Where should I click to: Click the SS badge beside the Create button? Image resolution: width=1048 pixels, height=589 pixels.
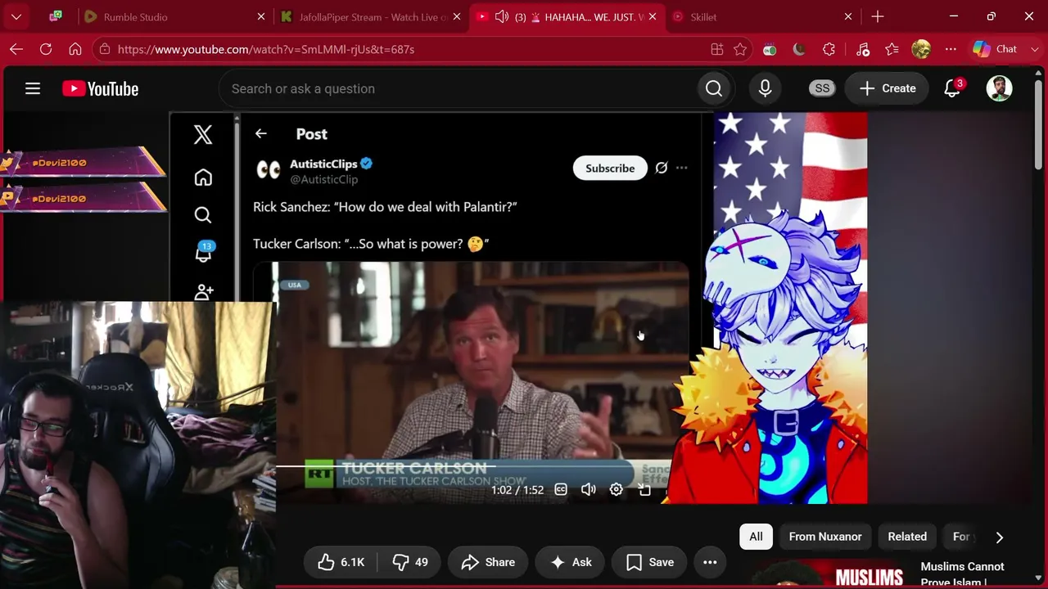[x=821, y=88]
